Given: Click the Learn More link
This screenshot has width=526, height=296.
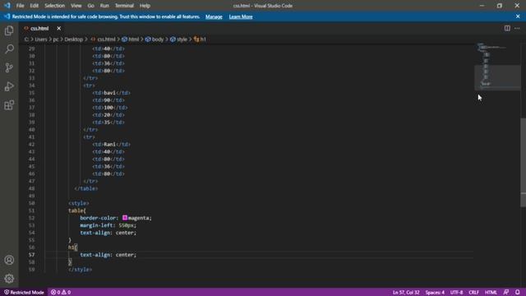Looking at the screenshot, I should 241,16.
